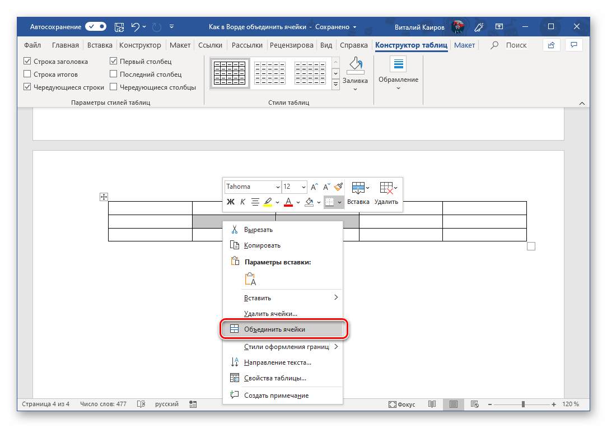Click the table move handle
The image size is (607, 428).
point(104,197)
